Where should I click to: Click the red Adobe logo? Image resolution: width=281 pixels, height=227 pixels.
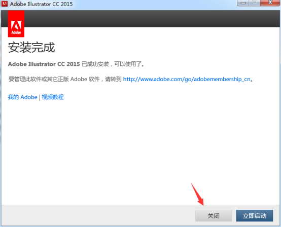click(16, 24)
